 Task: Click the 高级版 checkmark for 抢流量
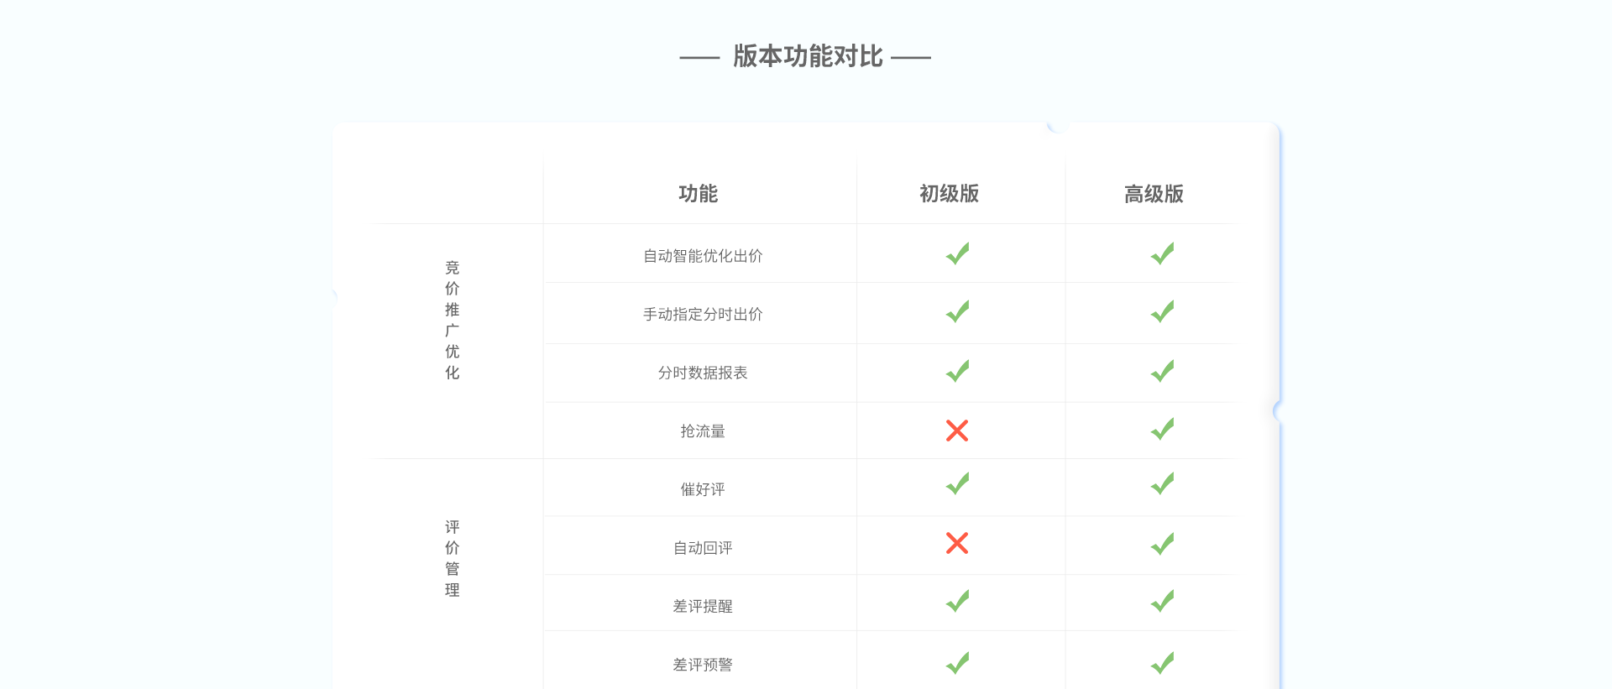tap(1162, 430)
